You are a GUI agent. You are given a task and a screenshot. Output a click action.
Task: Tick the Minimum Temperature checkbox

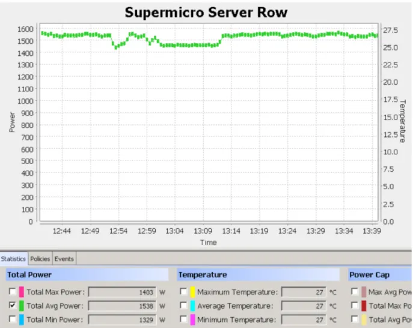(x=183, y=319)
